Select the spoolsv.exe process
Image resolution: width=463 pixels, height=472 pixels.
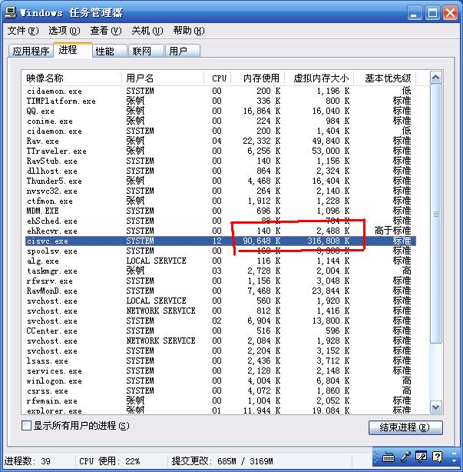[220, 251]
